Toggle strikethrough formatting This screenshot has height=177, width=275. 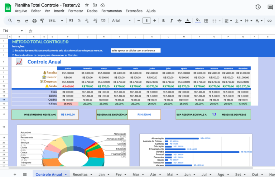pyautogui.click(x=179, y=21)
